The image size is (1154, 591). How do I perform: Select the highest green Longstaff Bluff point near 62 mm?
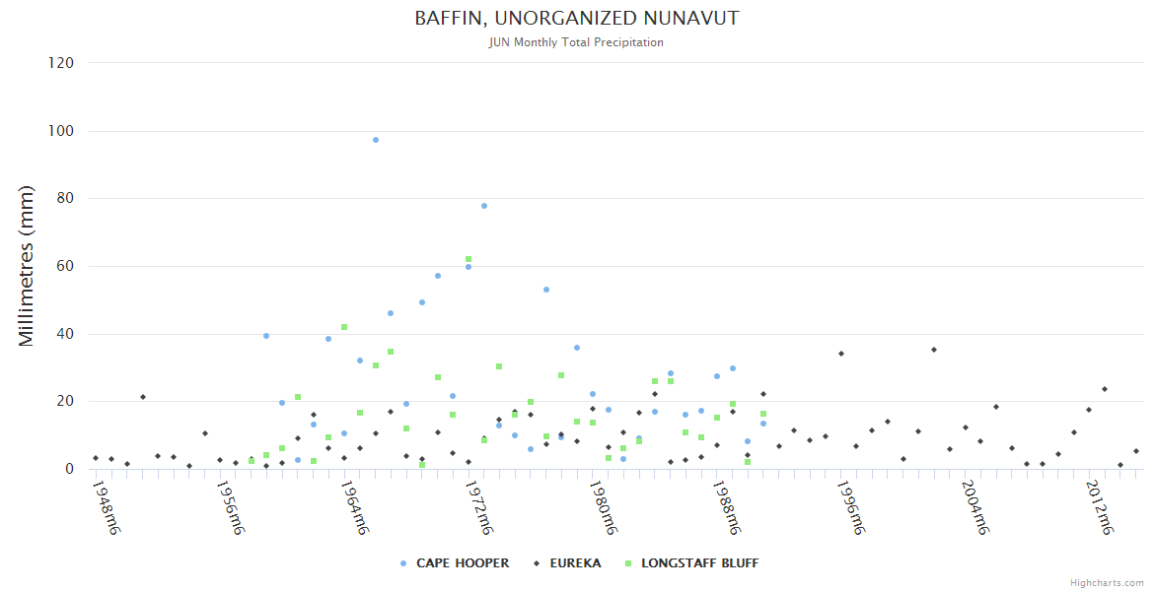[469, 259]
